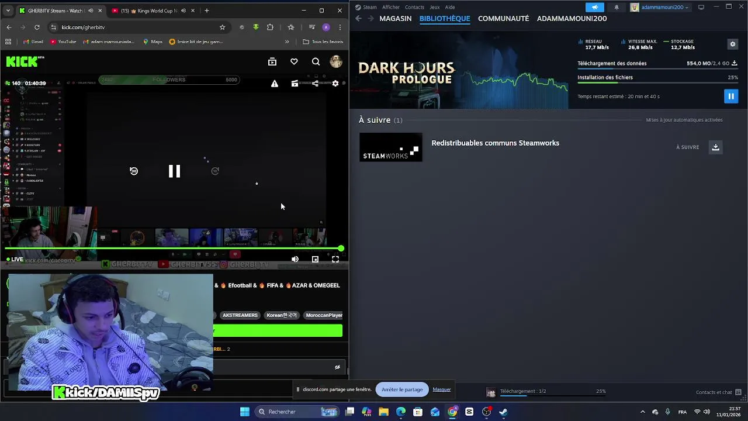Mute the Kings World Cup tab audio
This screenshot has width=748, height=421.
pyautogui.click(x=183, y=11)
